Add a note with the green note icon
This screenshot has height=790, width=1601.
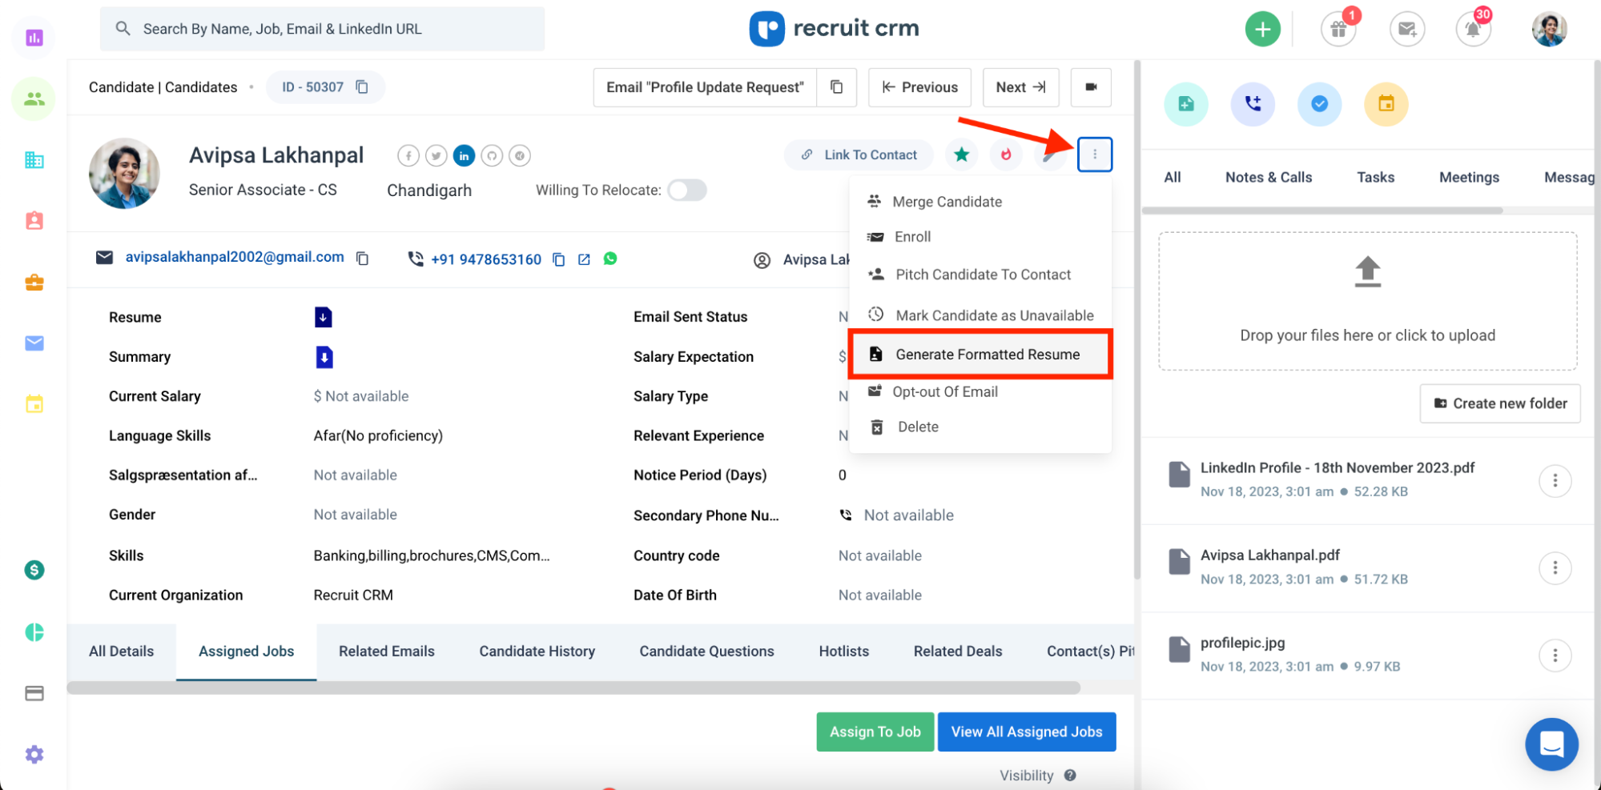point(1185,104)
